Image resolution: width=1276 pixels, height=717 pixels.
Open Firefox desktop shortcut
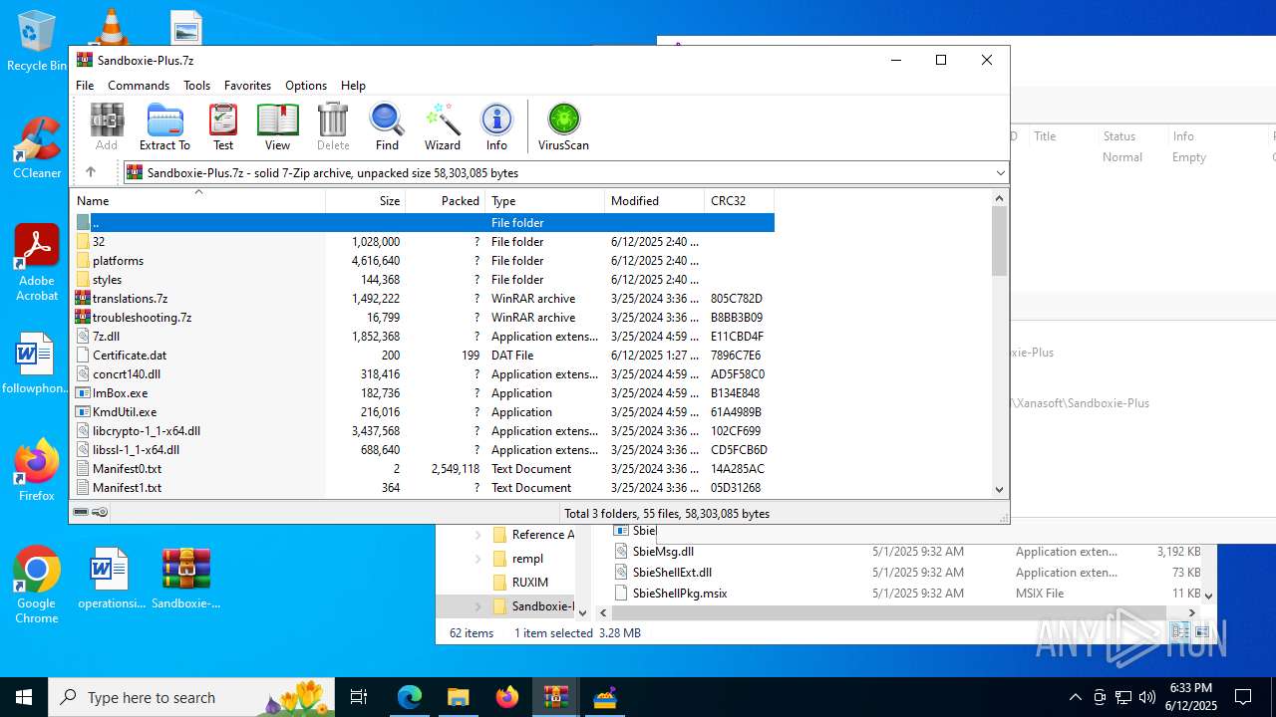click(x=37, y=470)
